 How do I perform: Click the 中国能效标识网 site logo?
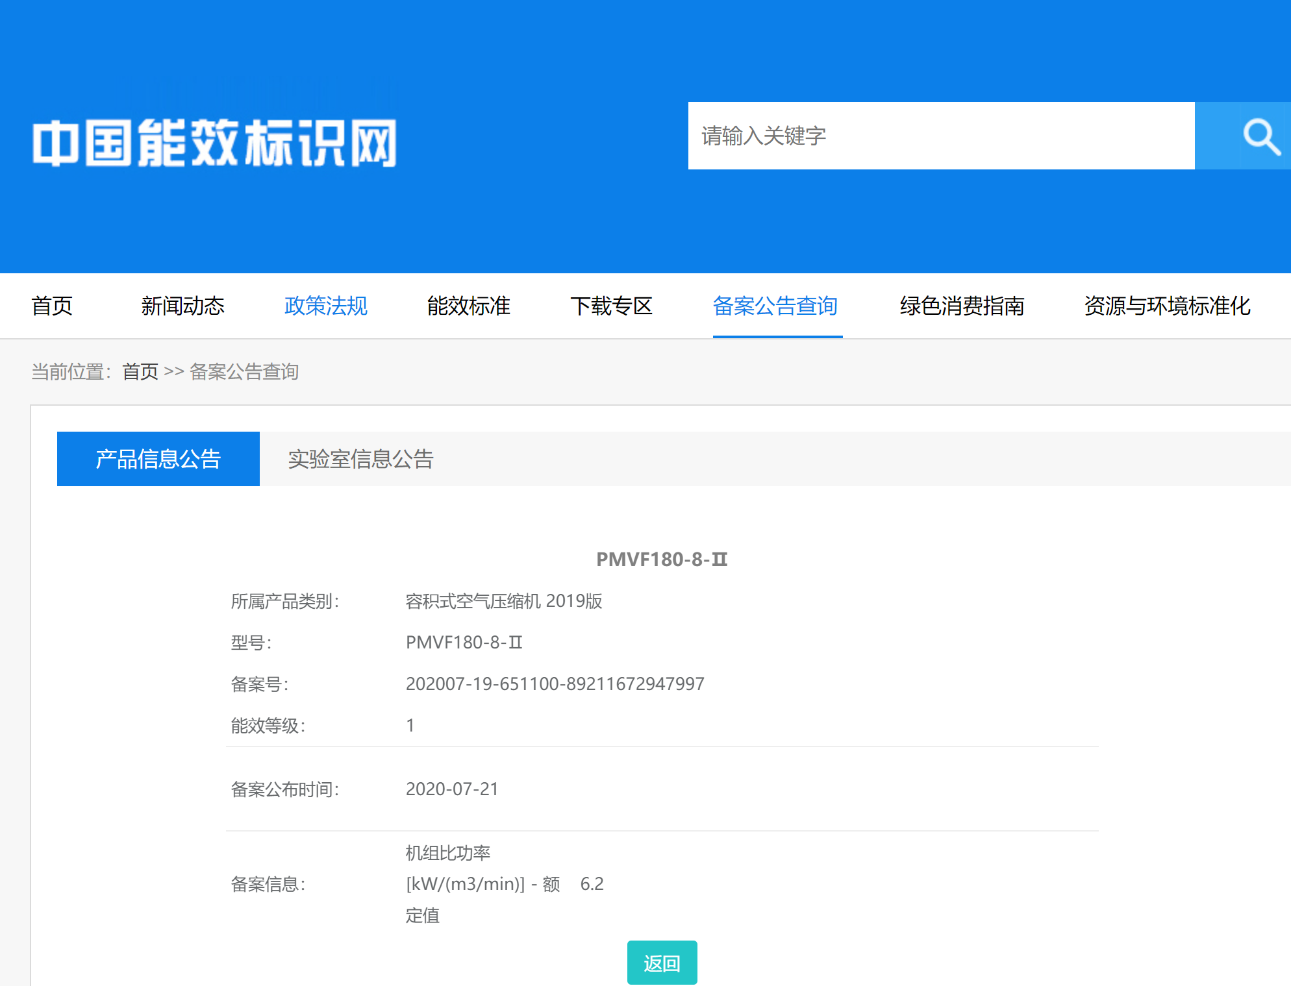(215, 143)
